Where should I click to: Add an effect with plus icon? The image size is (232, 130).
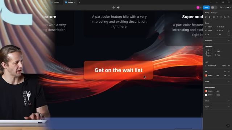click(229, 101)
